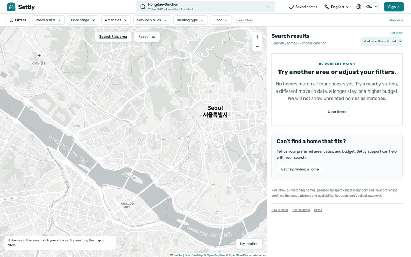This screenshot has height=257, width=411.
Task: Open the How it works link
Action: click(x=280, y=210)
